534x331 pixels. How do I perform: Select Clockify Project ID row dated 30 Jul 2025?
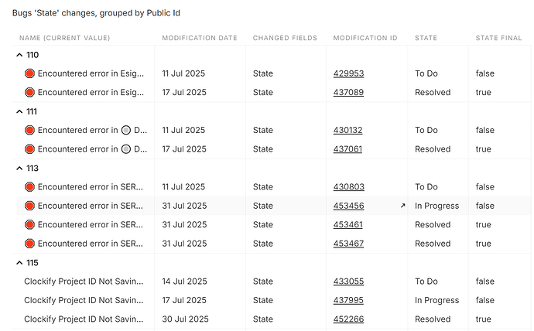[272, 319]
